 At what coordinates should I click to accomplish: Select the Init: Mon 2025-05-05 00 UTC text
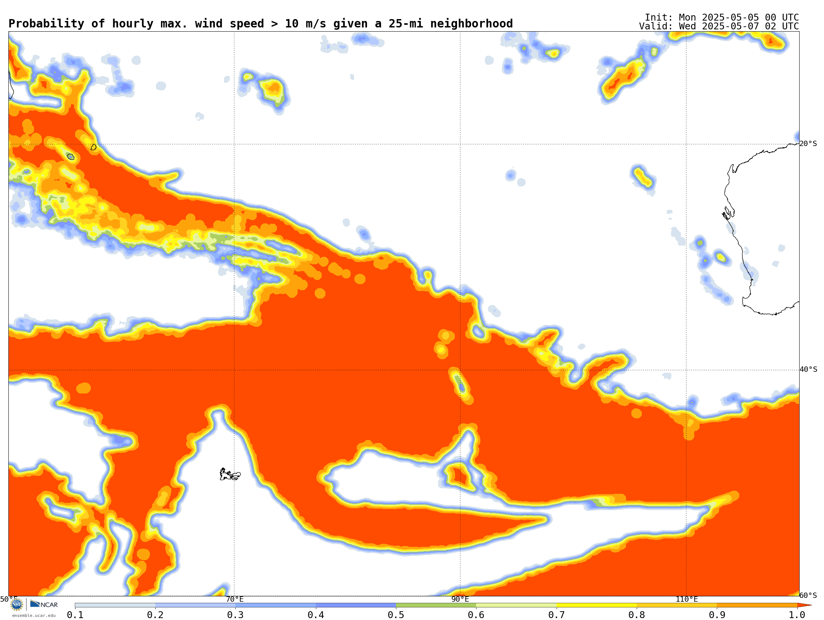pos(722,18)
